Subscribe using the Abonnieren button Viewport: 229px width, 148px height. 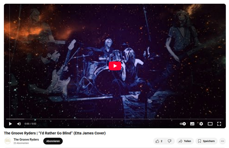click(53, 141)
